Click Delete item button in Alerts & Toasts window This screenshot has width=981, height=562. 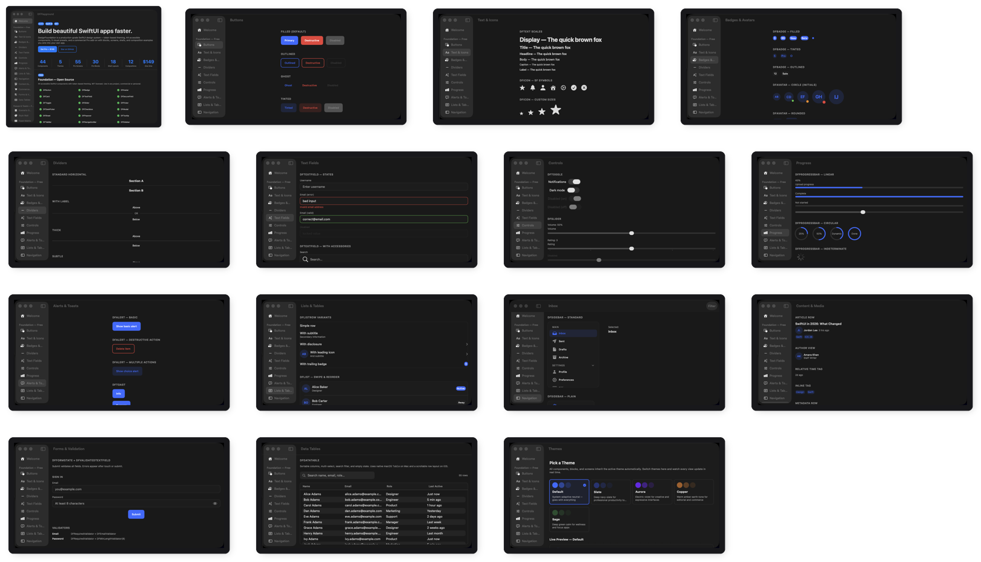124,349
